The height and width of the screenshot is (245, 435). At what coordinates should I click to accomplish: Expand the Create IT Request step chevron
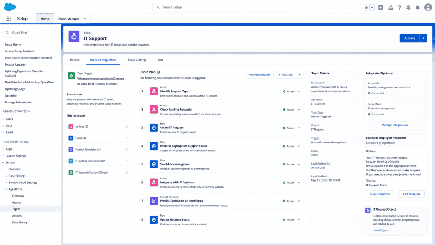click(x=299, y=128)
